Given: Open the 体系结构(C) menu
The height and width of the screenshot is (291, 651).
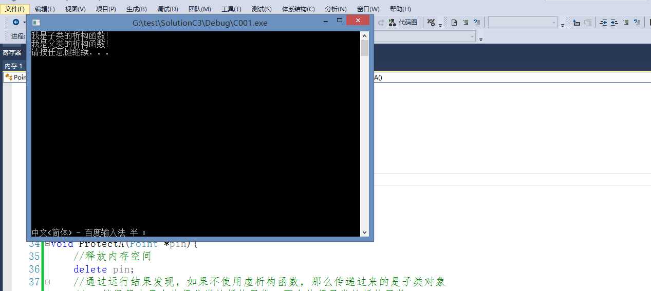Looking at the screenshot, I should click(299, 9).
